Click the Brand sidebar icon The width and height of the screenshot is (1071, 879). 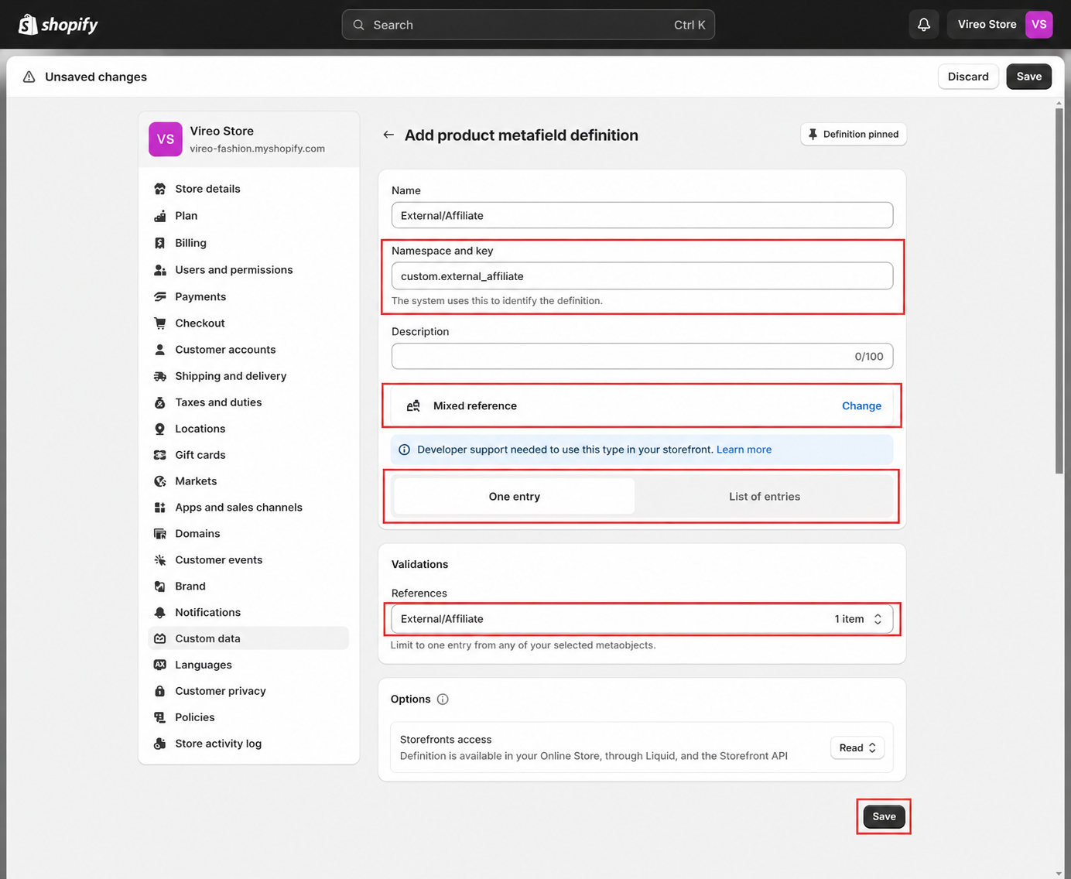coord(160,587)
